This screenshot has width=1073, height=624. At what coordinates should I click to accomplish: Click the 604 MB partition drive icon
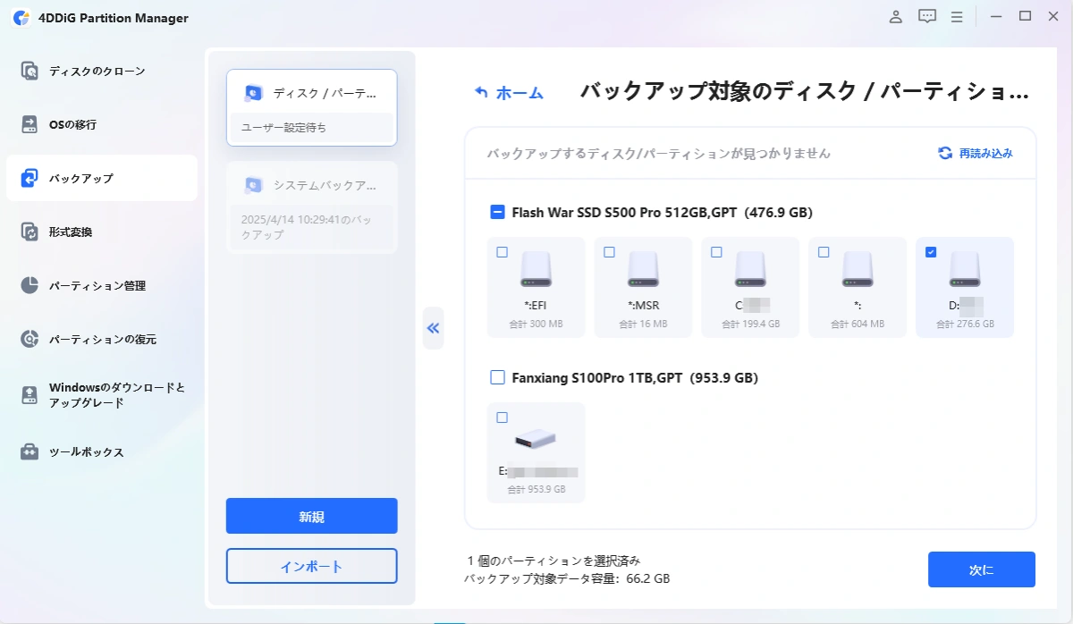point(858,269)
